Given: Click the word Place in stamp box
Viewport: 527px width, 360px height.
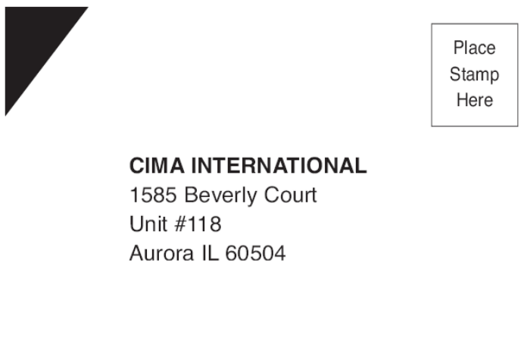Looking at the screenshot, I should [474, 48].
